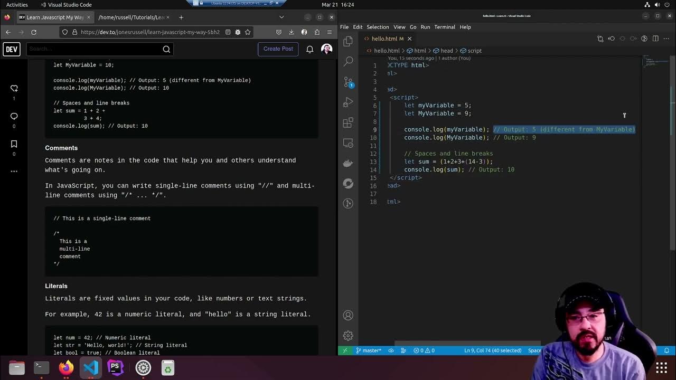Open the VS Code Accounts menu

(x=348, y=315)
